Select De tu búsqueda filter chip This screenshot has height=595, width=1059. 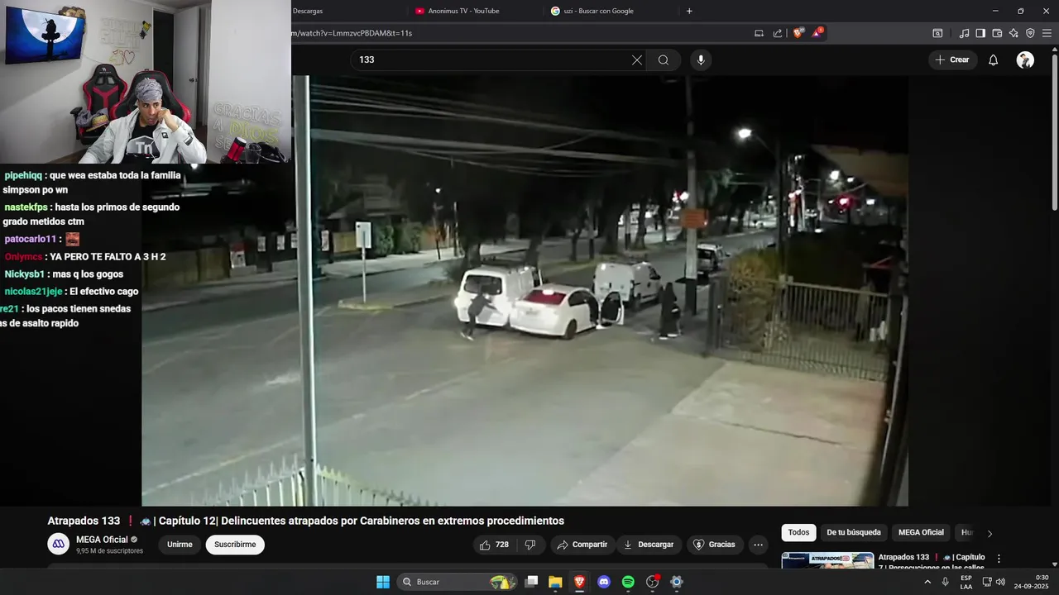854,533
